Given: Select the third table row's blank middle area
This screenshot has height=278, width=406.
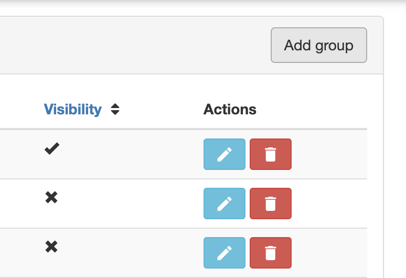Looking at the screenshot, I should click(x=131, y=253).
